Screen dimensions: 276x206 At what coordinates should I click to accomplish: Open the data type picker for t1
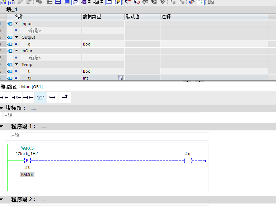point(121,78)
